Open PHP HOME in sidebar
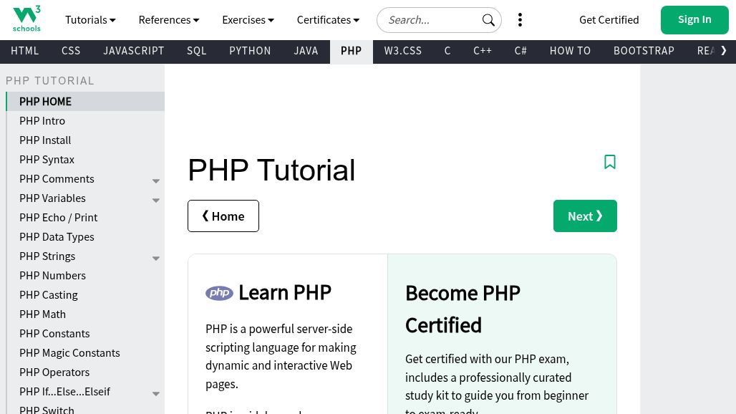The width and height of the screenshot is (736, 414). tap(85, 102)
